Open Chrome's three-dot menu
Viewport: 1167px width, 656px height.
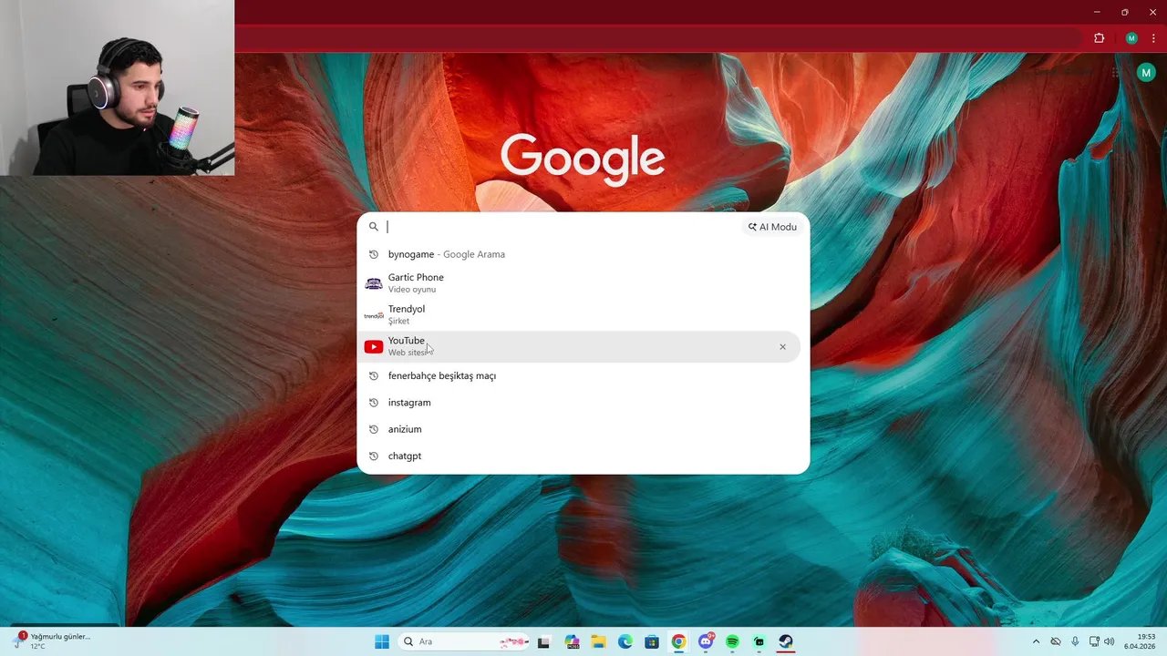pos(1153,38)
